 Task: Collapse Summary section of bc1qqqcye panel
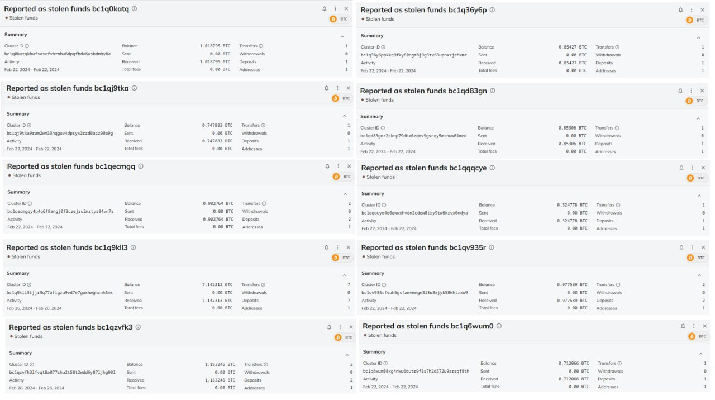pyautogui.click(x=699, y=196)
